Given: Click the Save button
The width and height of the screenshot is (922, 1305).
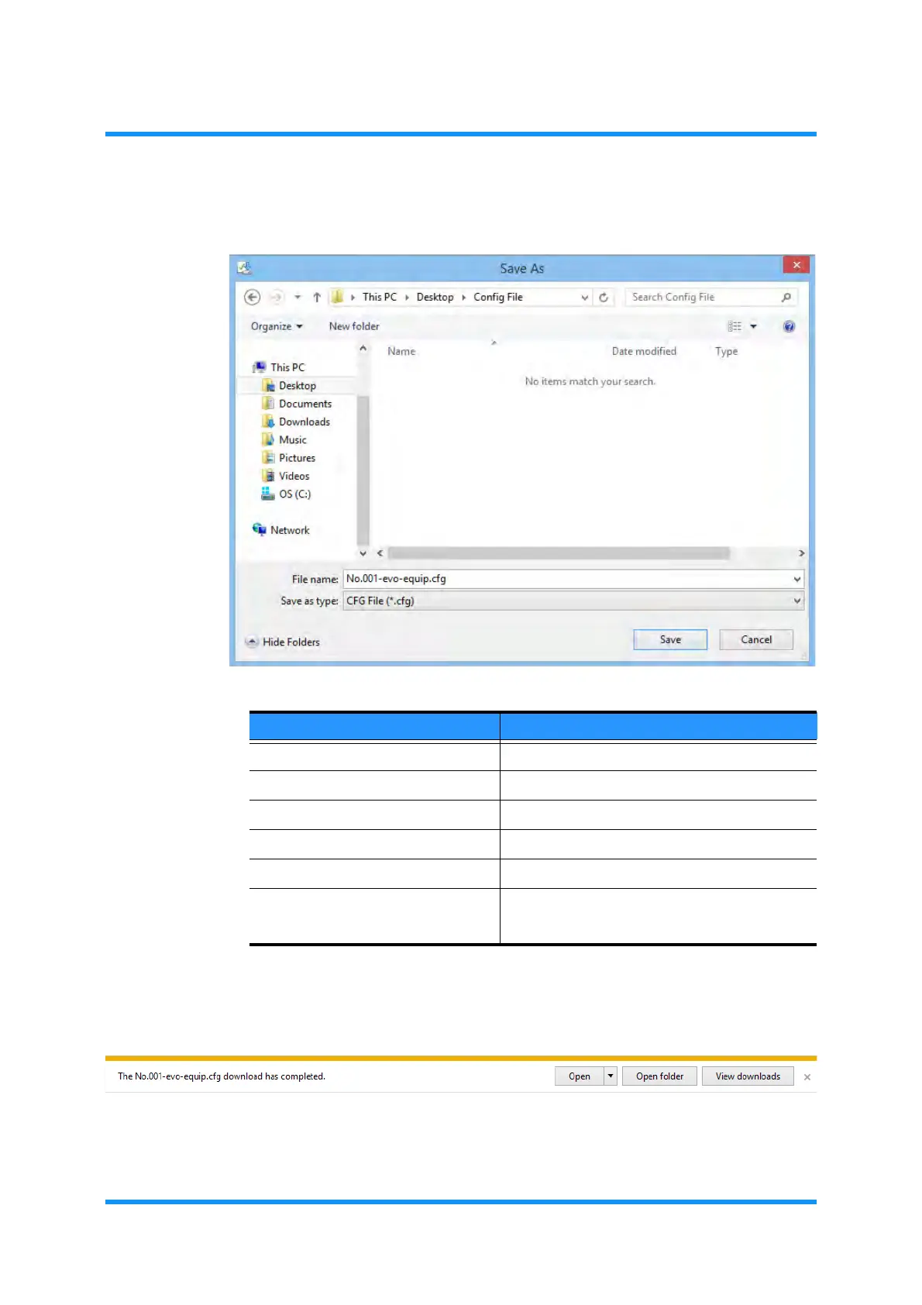Looking at the screenshot, I should click(670, 639).
